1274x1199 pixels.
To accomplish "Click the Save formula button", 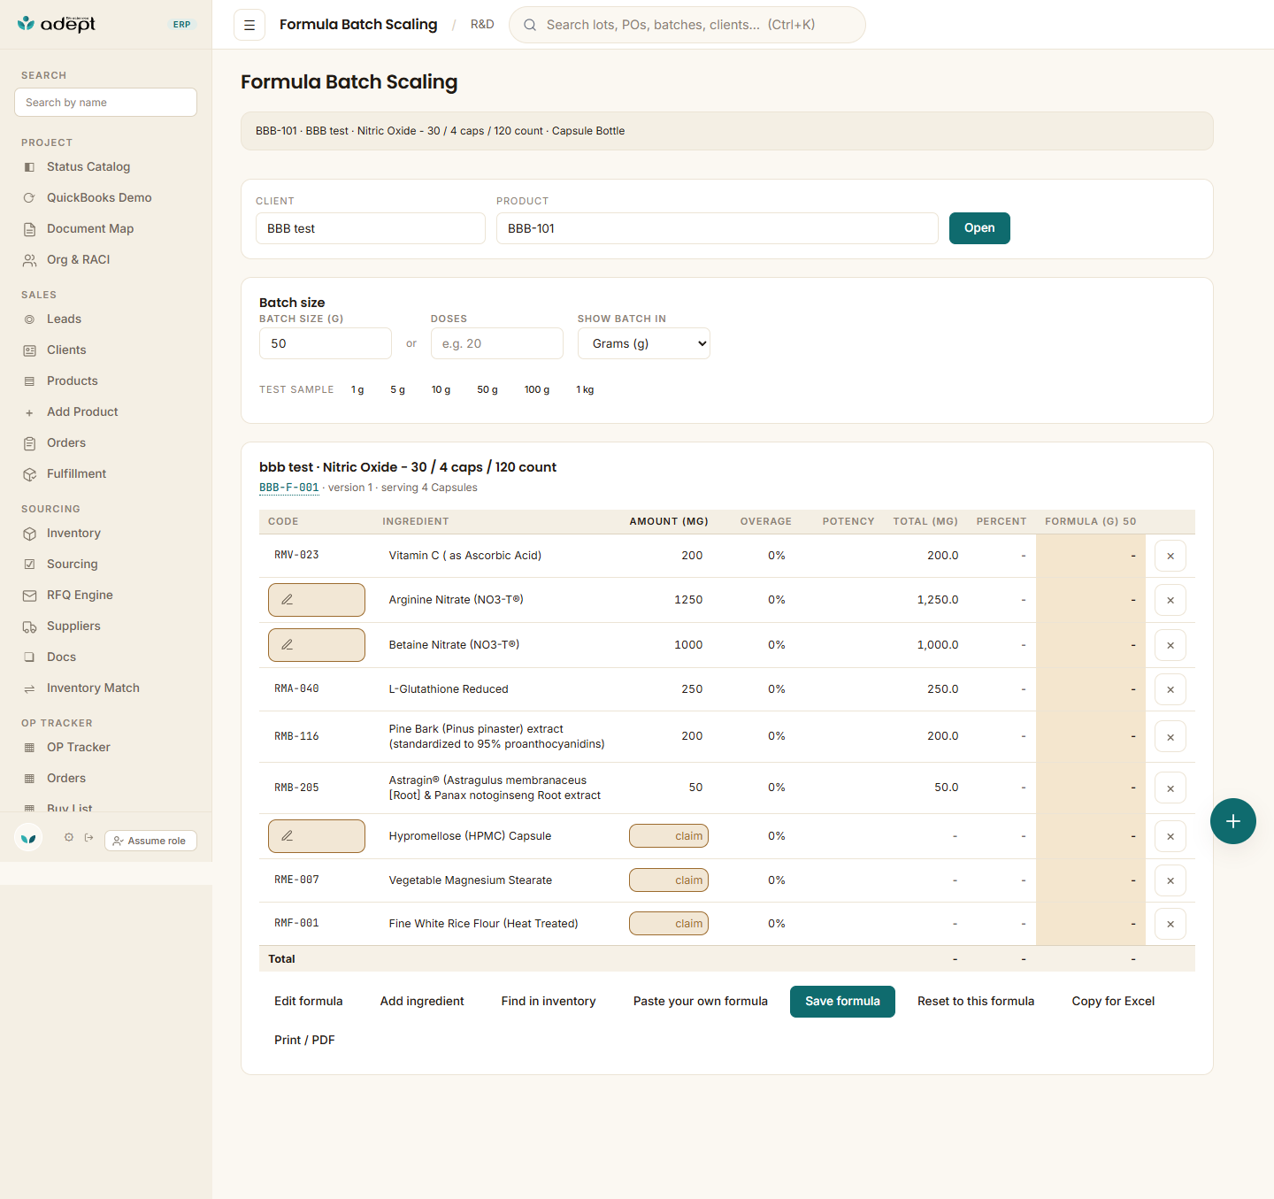I will [842, 1002].
